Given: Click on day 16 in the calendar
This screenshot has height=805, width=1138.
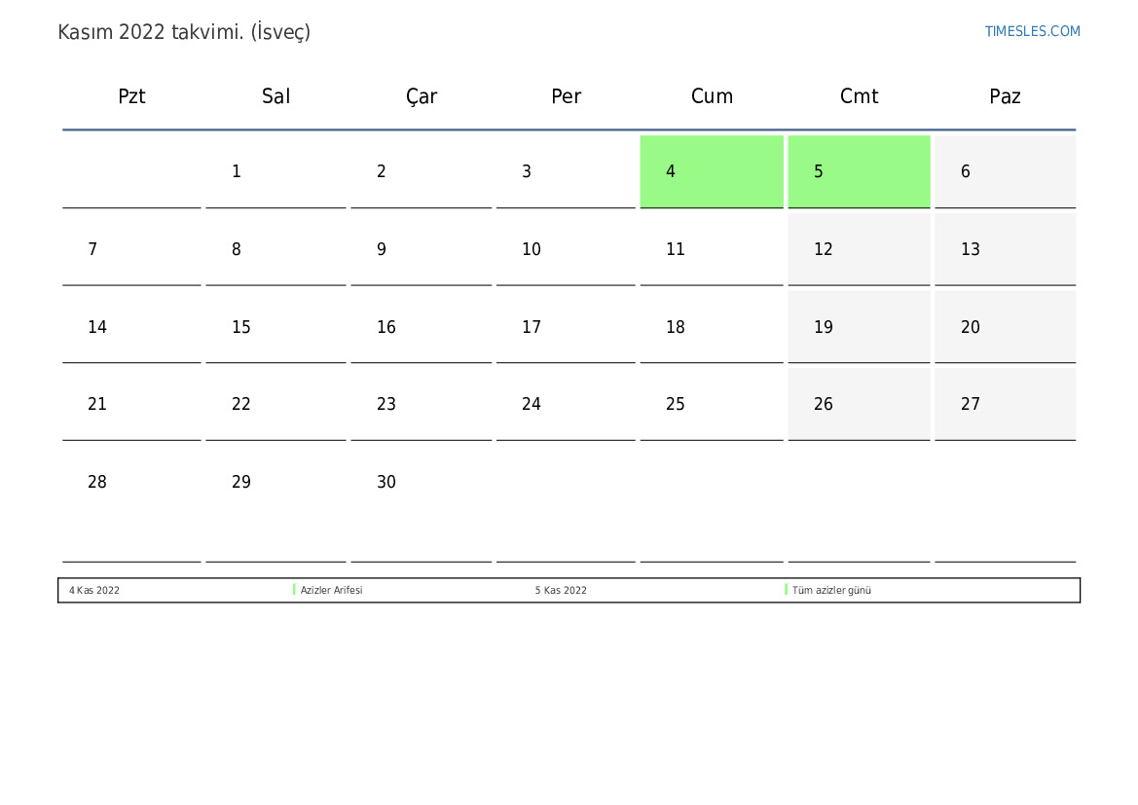Looking at the screenshot, I should 386,327.
